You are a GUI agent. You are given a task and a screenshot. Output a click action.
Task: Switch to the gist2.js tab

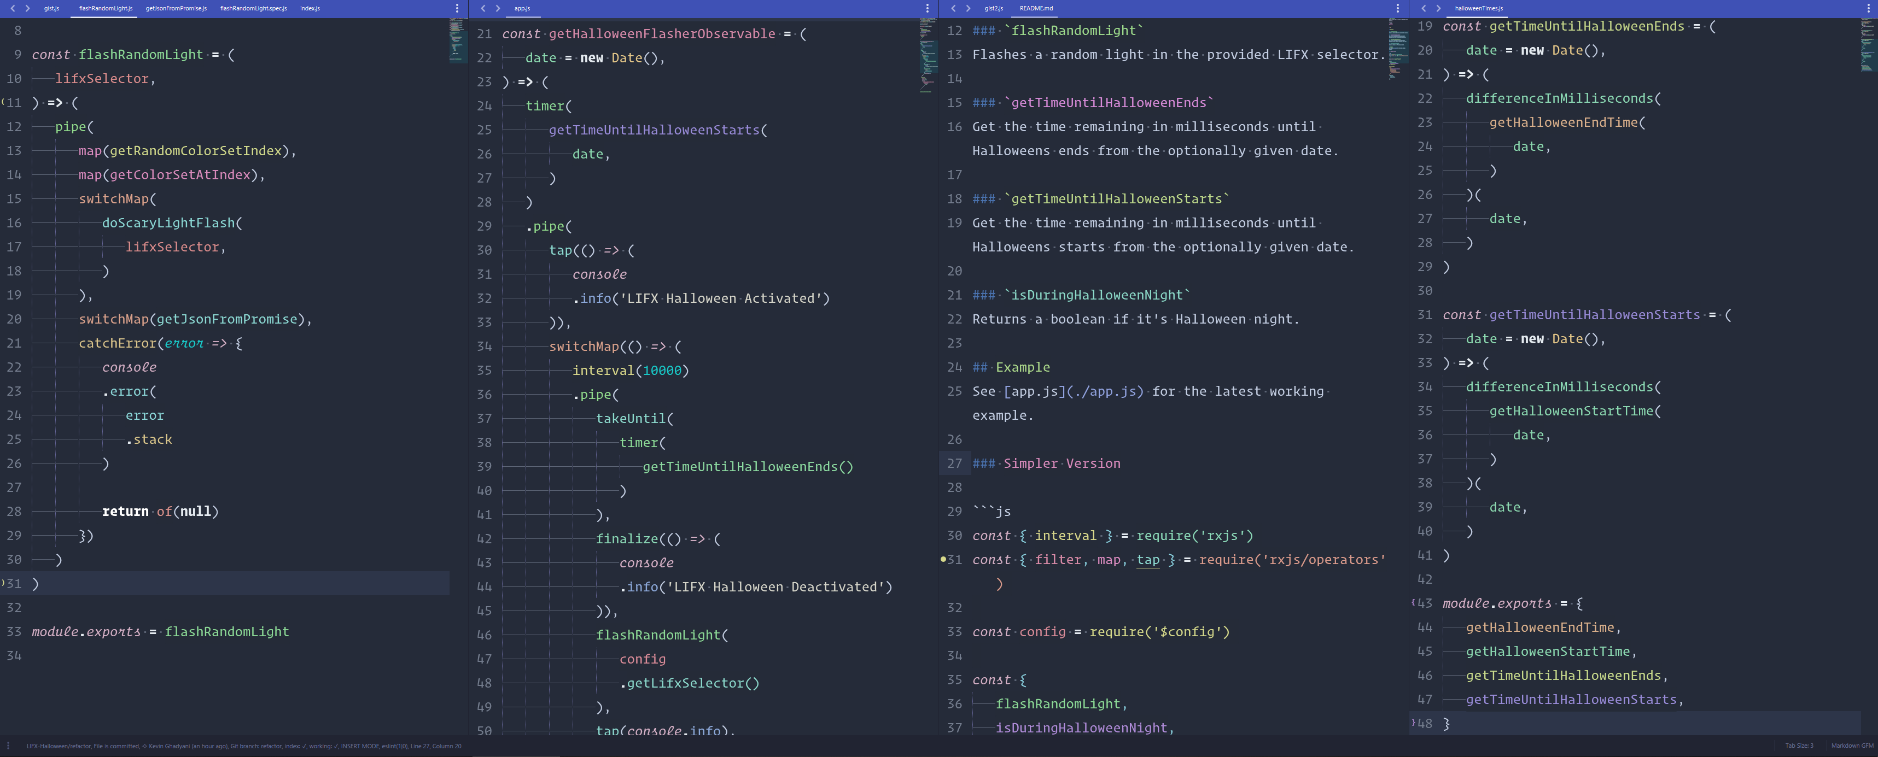[x=993, y=8]
